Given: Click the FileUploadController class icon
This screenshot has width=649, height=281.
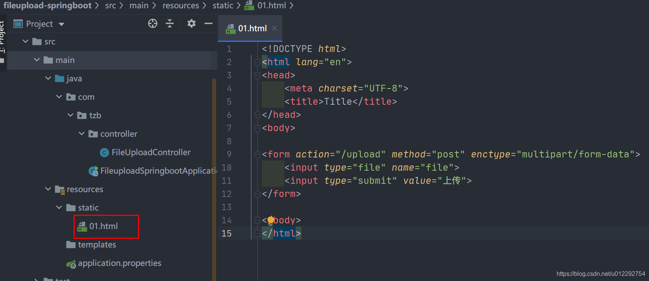Looking at the screenshot, I should 104,153.
